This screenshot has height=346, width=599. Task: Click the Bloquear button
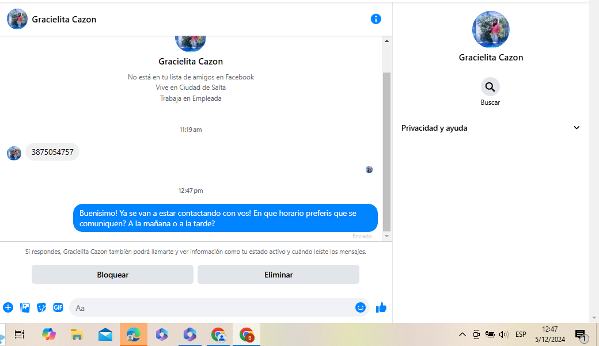click(112, 275)
